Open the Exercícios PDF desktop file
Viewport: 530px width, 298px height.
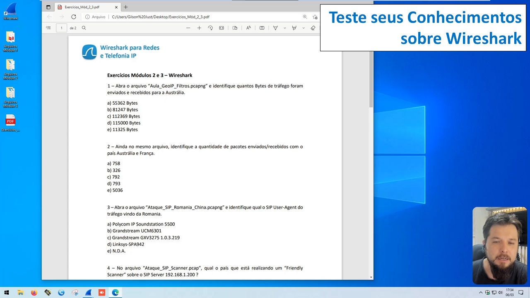pos(10,123)
